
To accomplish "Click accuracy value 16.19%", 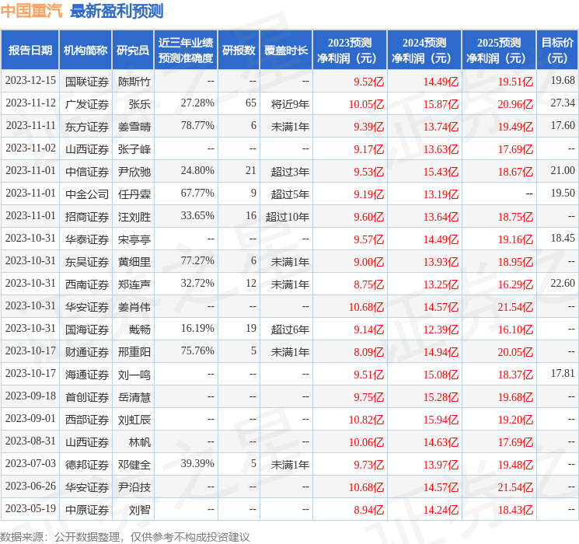I will [x=197, y=328].
